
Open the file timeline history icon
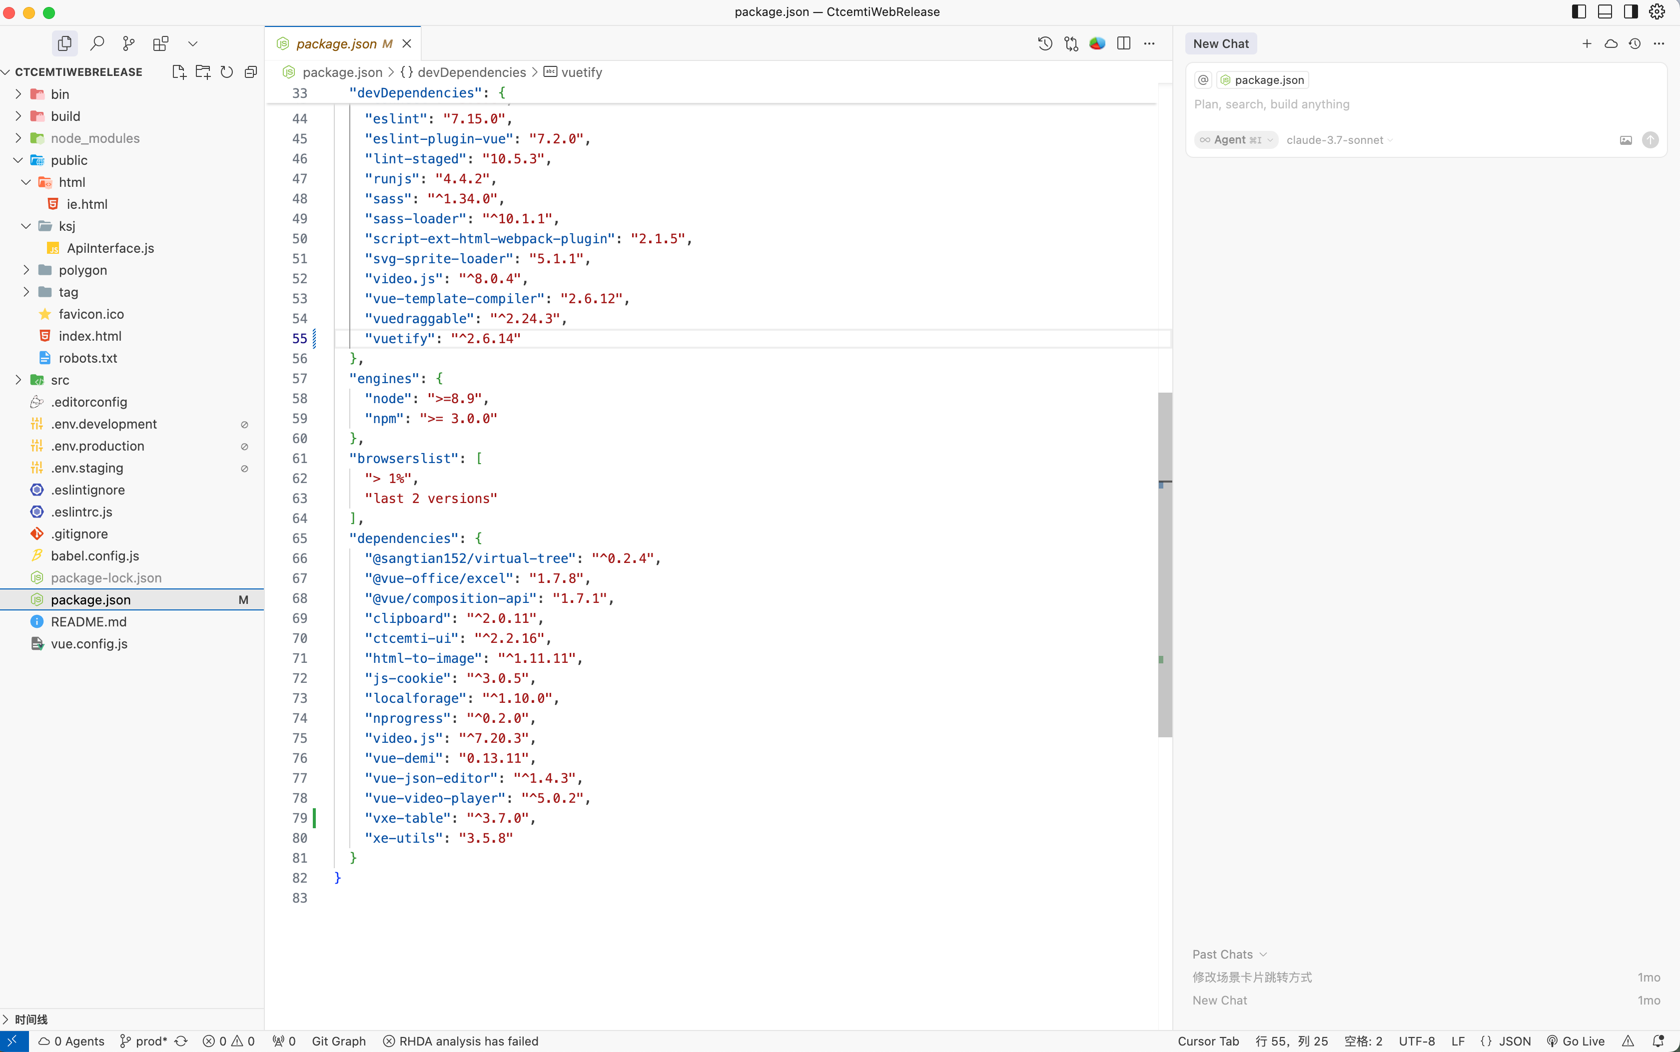click(x=1044, y=43)
